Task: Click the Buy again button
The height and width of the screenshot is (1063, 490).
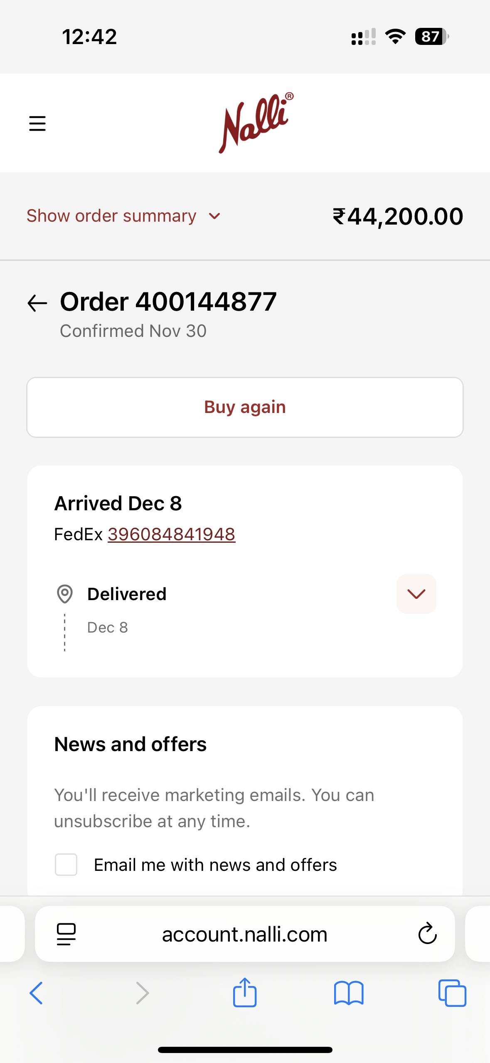Action: [245, 407]
